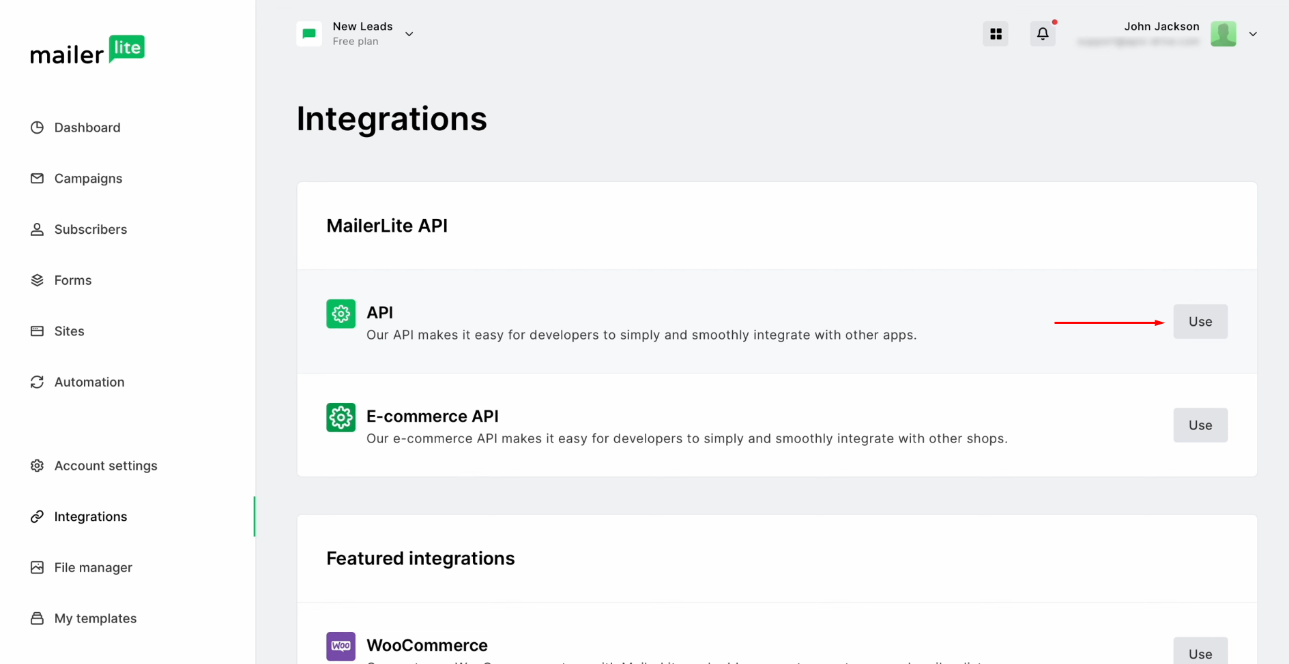
Task: Open My templates
Action: tap(96, 618)
